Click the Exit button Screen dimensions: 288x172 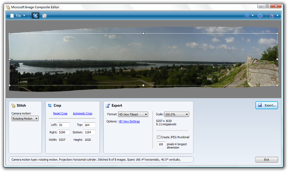tap(267, 160)
